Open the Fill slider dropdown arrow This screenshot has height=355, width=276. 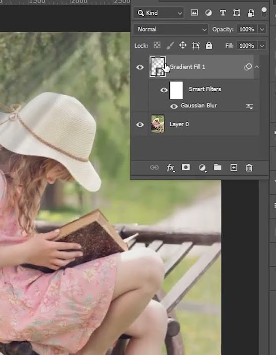click(262, 46)
